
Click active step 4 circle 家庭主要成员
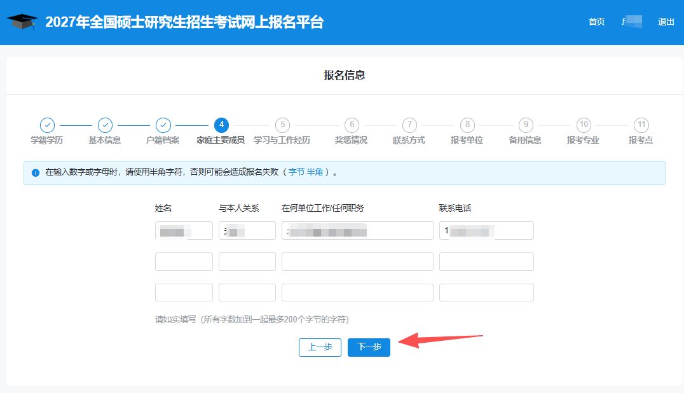tap(222, 125)
